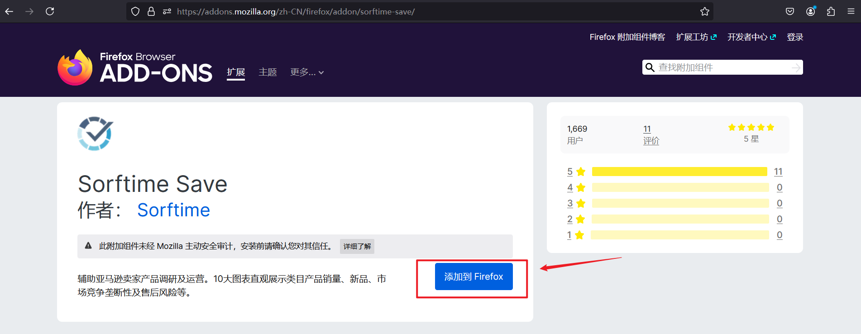The height and width of the screenshot is (334, 861).
Task: Open the 开发者中心 link
Action: (751, 37)
